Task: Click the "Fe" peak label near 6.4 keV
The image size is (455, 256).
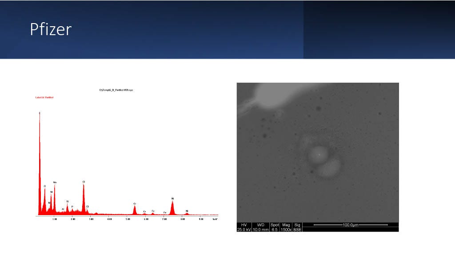Action: coord(153,211)
